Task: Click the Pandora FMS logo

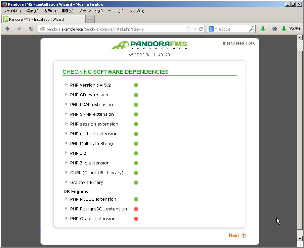Action: (149, 45)
